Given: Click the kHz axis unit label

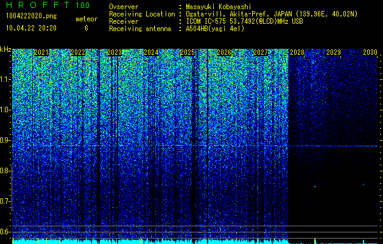Looking at the screenshot, I should [x=5, y=49].
